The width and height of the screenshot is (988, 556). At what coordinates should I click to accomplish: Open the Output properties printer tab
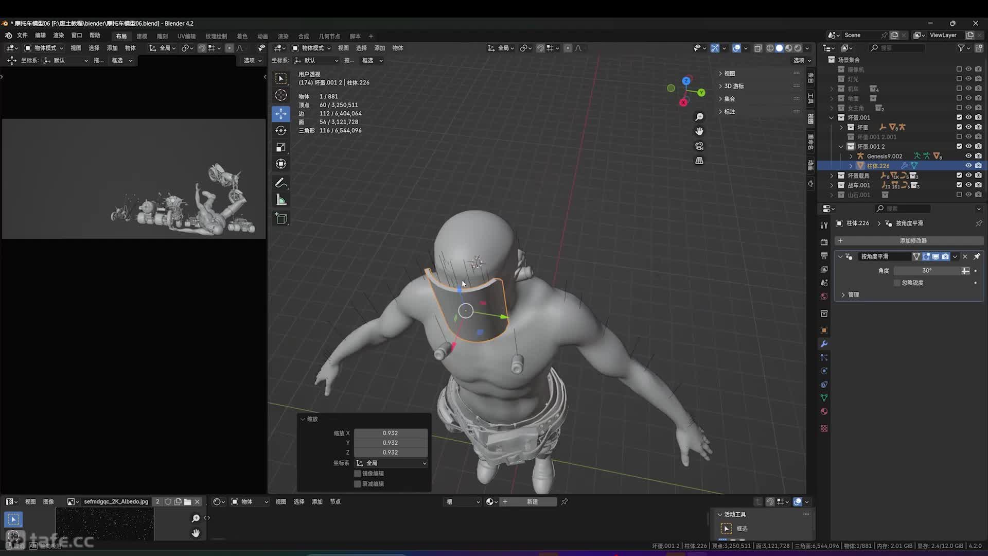[824, 256]
